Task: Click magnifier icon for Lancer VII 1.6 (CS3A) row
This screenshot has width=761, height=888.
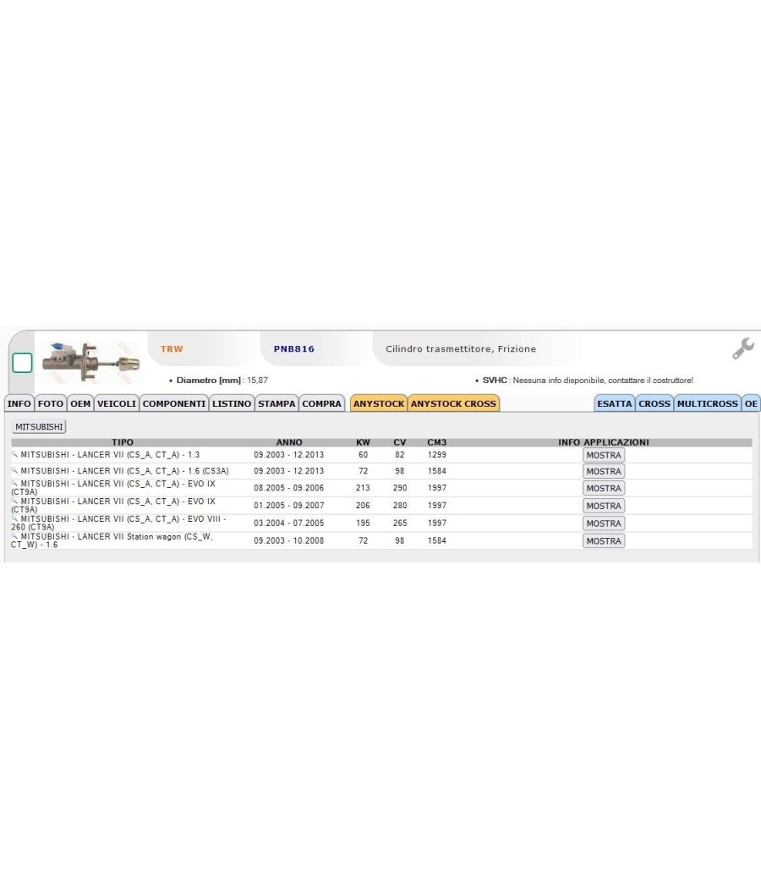Action: (14, 470)
